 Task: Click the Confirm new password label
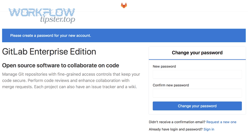point(171,85)
